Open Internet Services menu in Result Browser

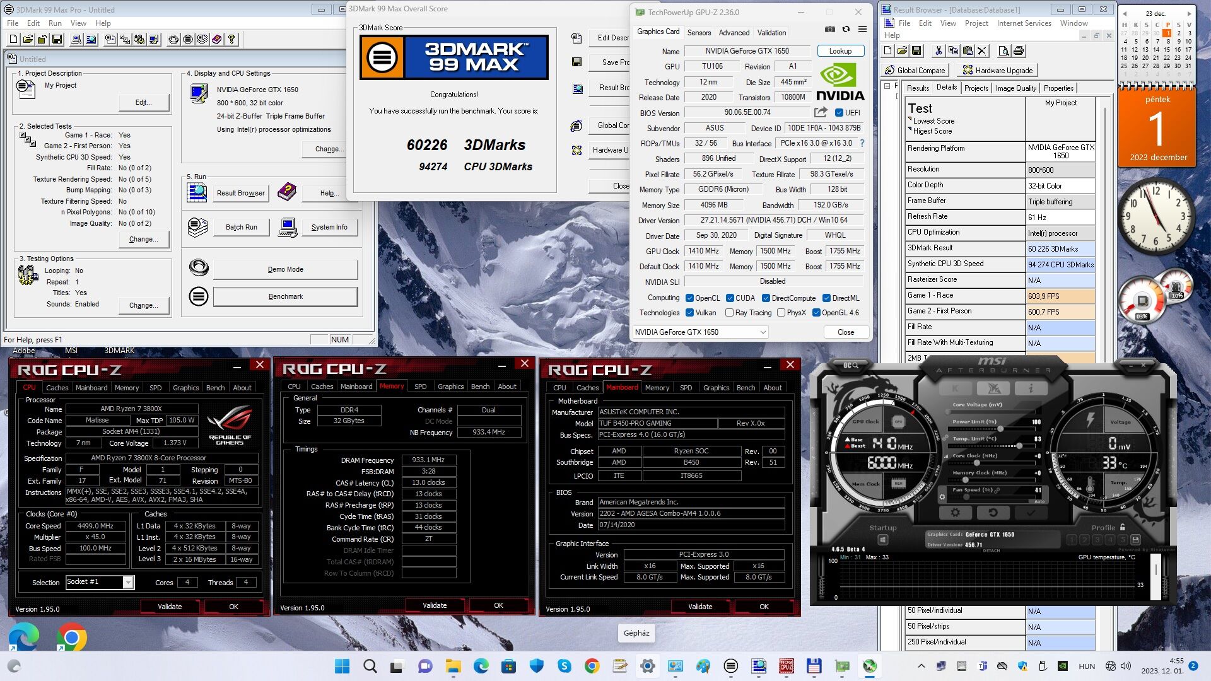click(1024, 23)
